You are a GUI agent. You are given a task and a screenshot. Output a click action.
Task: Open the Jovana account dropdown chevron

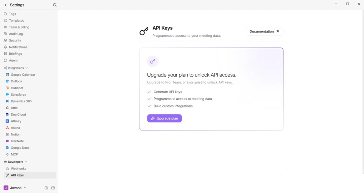point(25,188)
